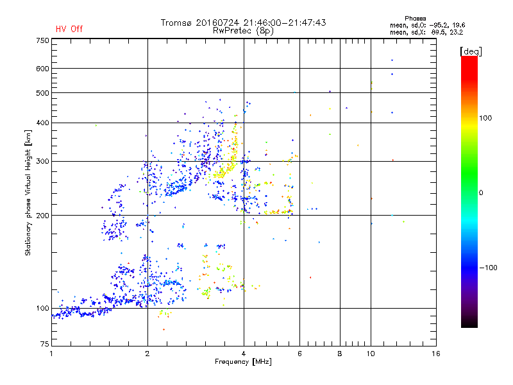Click the x-axis label '4'
The width and height of the screenshot is (513, 385).
point(244,354)
